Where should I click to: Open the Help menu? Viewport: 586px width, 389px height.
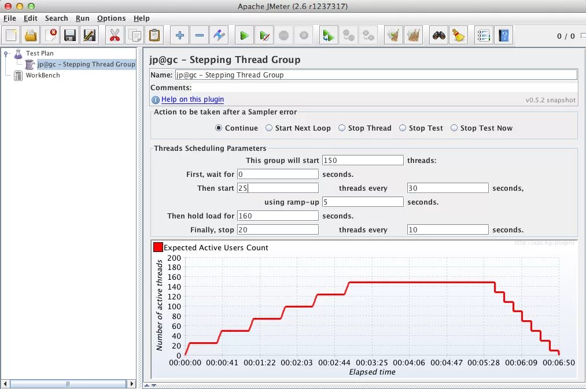(141, 18)
